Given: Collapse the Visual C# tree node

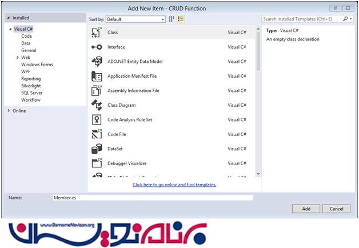Looking at the screenshot, I should [x=10, y=29].
